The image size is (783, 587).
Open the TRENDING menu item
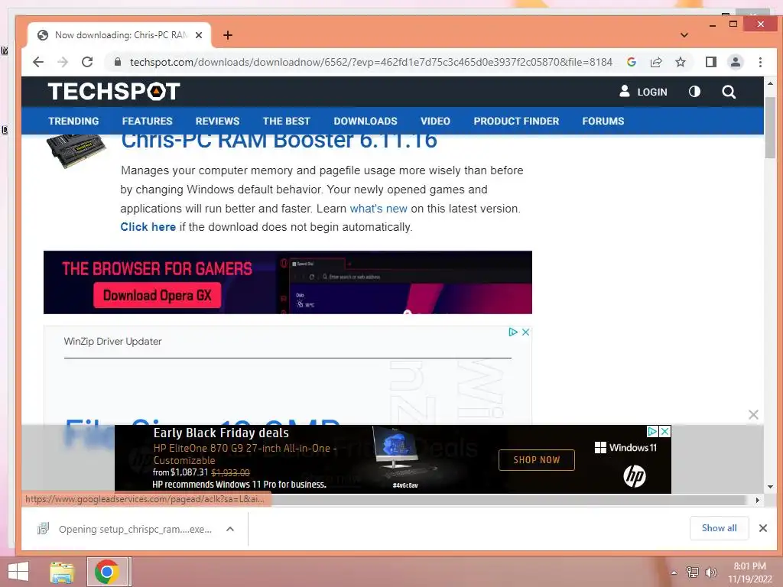(x=73, y=121)
